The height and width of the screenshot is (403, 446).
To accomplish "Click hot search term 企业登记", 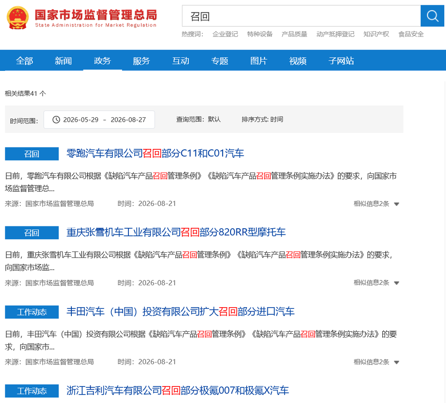I will click(225, 34).
